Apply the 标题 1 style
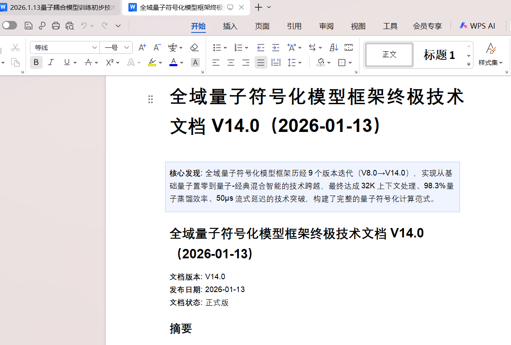 click(x=439, y=55)
